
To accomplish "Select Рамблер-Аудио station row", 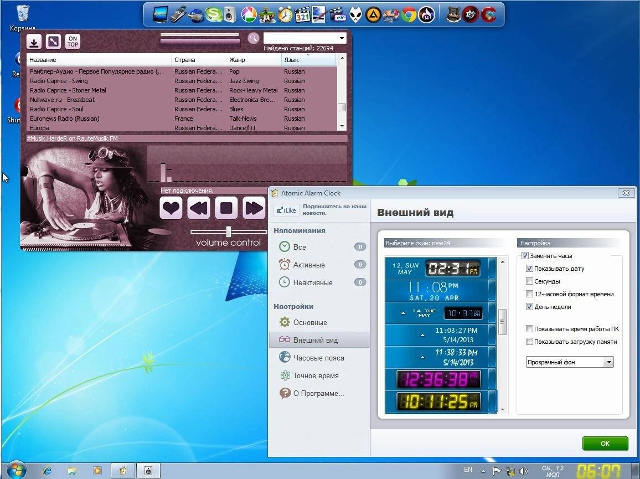I will 182,71.
